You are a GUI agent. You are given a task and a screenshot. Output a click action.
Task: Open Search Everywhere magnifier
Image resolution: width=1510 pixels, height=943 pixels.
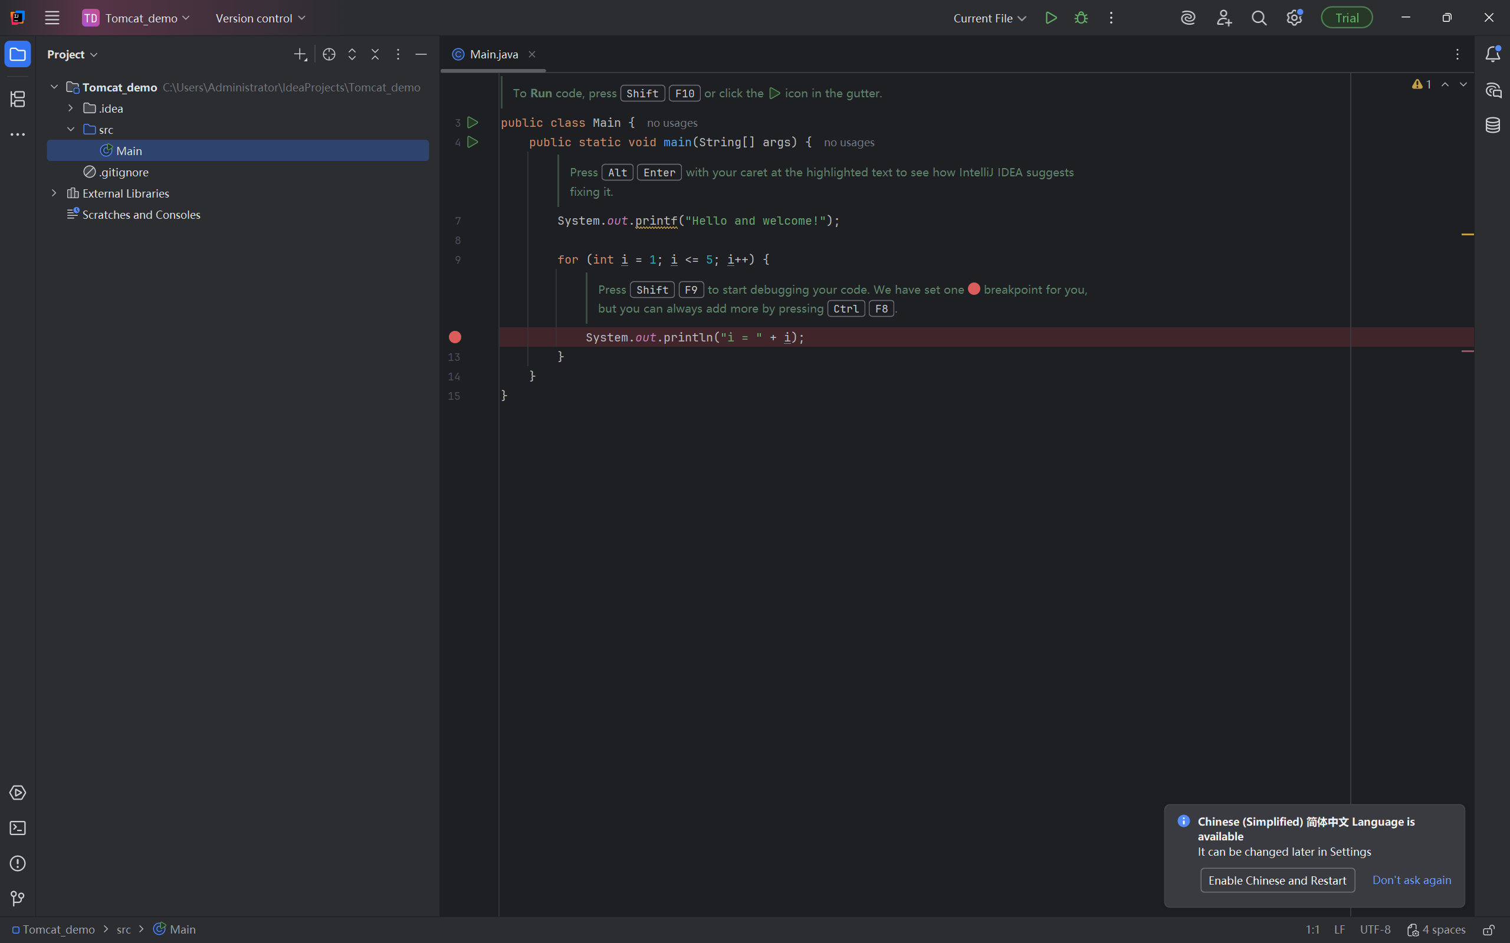(1259, 18)
